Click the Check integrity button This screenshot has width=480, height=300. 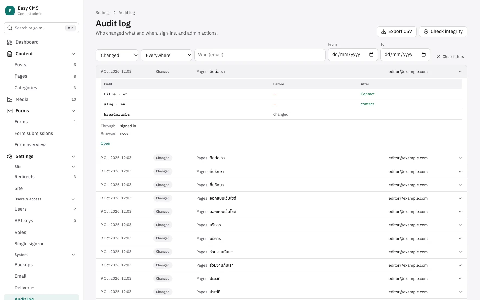[x=443, y=32]
